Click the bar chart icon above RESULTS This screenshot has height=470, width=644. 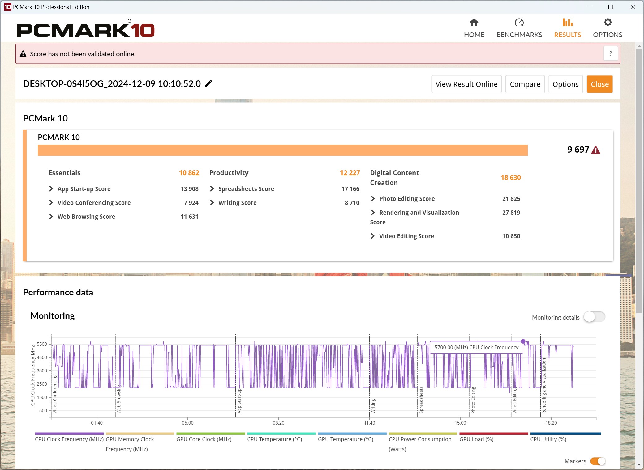click(x=567, y=22)
